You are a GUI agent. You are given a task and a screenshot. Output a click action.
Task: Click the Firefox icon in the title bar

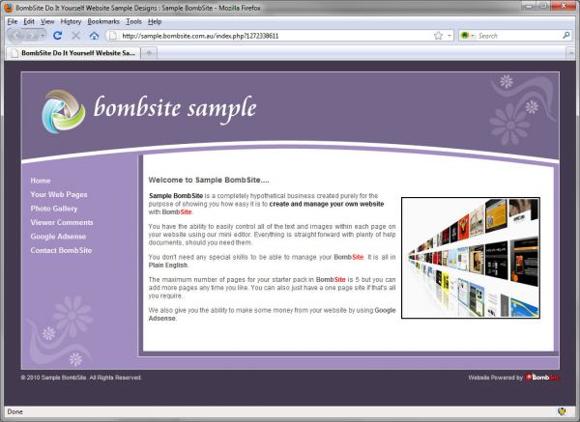click(x=8, y=8)
